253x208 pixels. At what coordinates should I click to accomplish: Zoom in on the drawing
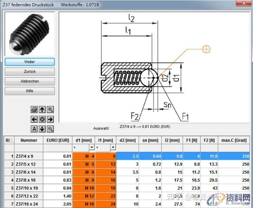pyautogui.click(x=51, y=109)
